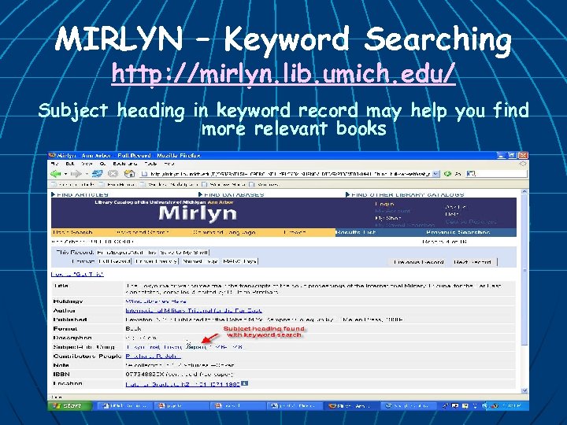Click the Firefox Reload icon
This screenshot has width=567, height=425.
[x=97, y=174]
